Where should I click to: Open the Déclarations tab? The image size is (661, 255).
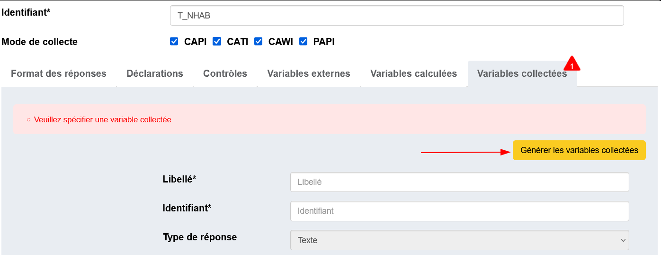click(x=155, y=73)
